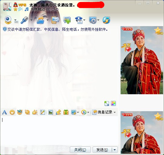Click the contact nickname 老衲一路西行只求遇拉登
Viewport: 164px width, 155px height.
point(52,5)
